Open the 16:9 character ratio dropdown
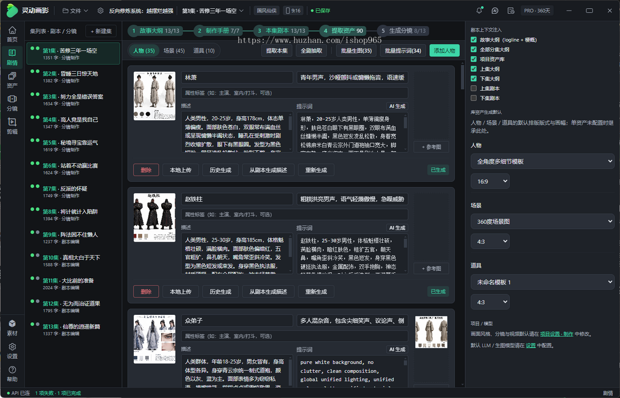The height and width of the screenshot is (398, 620). pos(490,181)
